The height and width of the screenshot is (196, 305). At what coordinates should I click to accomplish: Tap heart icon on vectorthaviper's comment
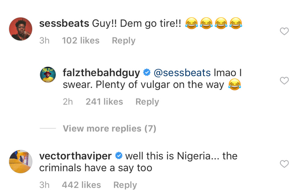click(284, 164)
